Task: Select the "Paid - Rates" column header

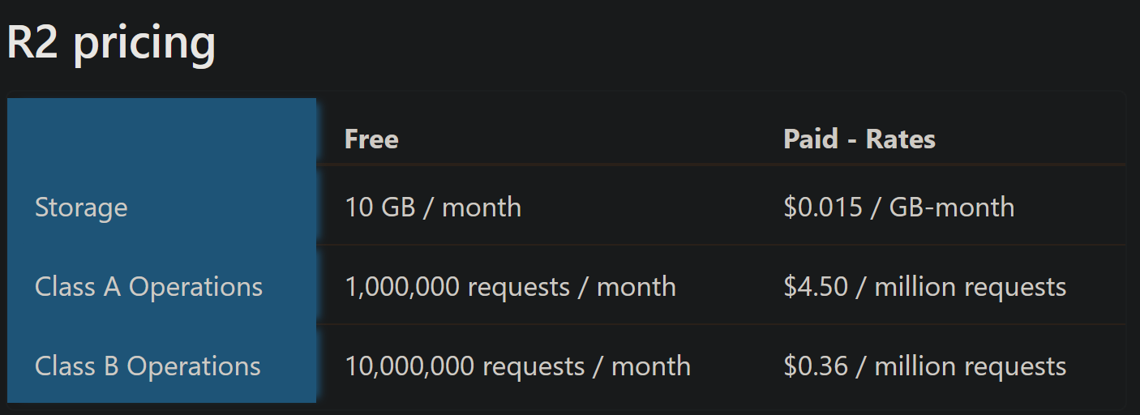Action: click(859, 139)
